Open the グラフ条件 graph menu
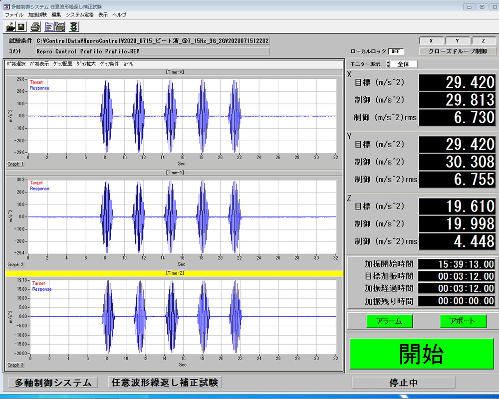This screenshot has height=399, width=499. pos(109,64)
